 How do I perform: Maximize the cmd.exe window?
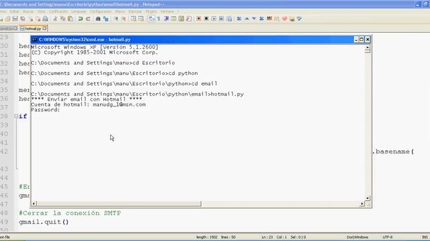point(361,39)
